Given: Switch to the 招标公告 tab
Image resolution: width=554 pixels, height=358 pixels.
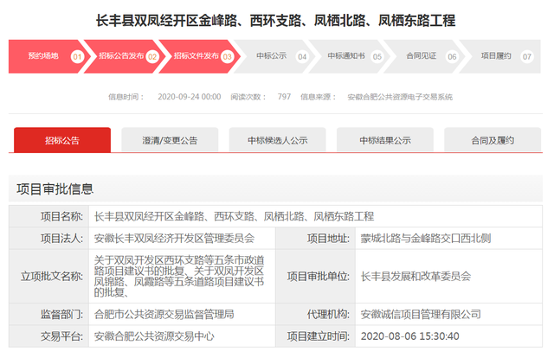Looking at the screenshot, I should pos(62,140).
